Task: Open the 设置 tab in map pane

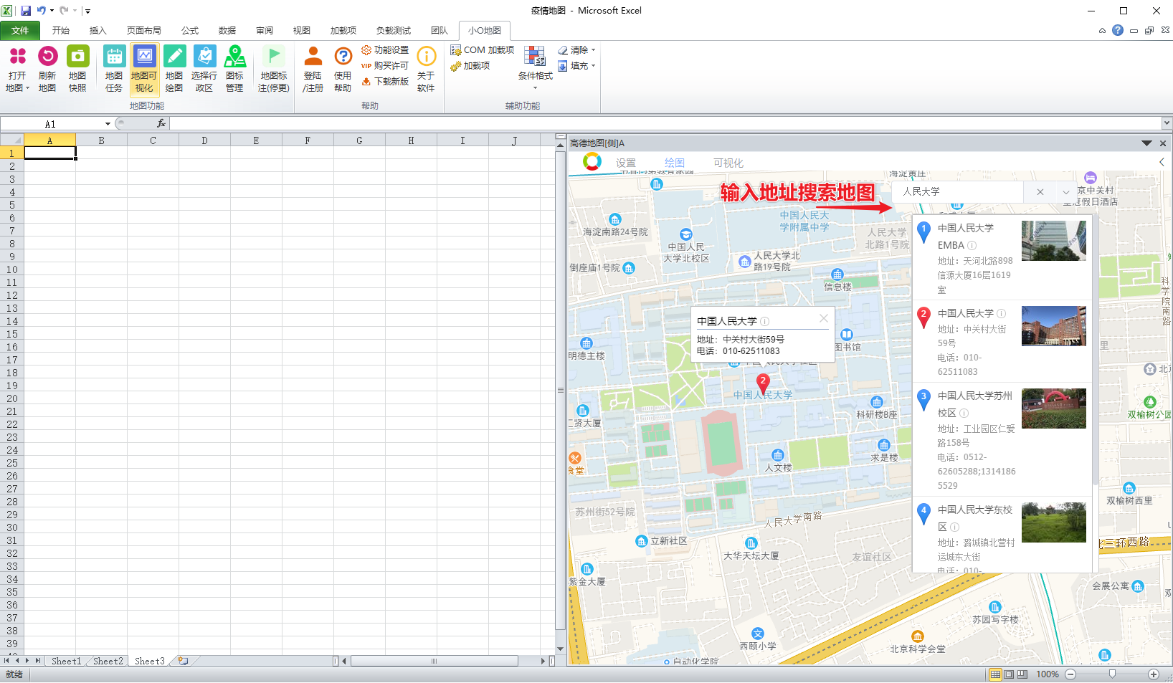Action: tap(626, 163)
